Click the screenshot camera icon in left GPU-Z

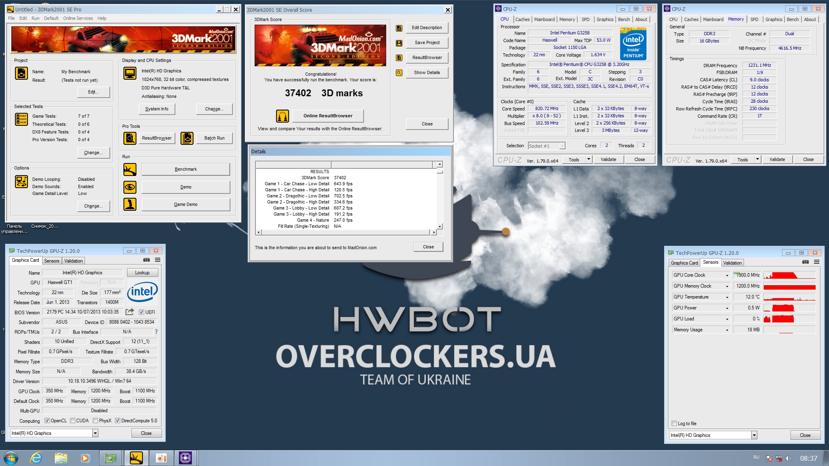(x=147, y=260)
